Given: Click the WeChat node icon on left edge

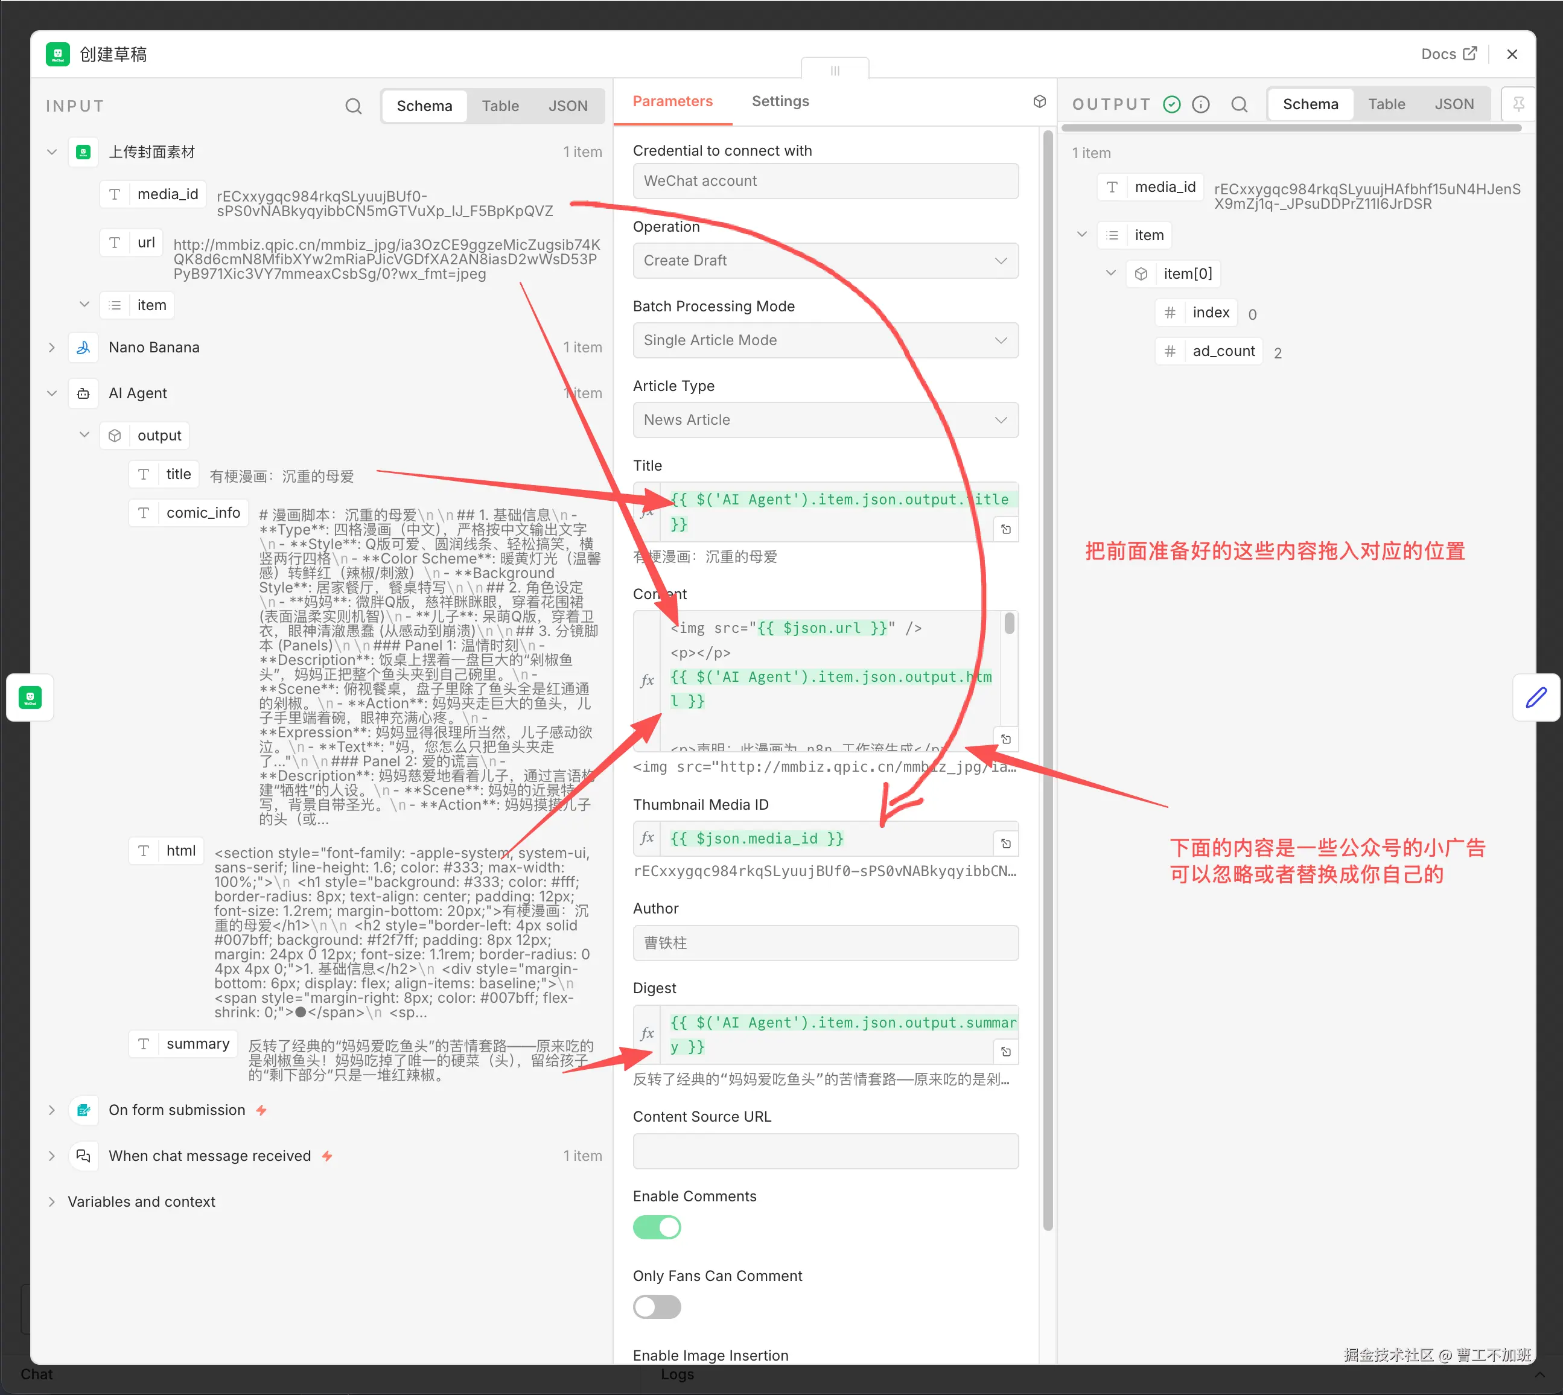Looking at the screenshot, I should pos(30,697).
